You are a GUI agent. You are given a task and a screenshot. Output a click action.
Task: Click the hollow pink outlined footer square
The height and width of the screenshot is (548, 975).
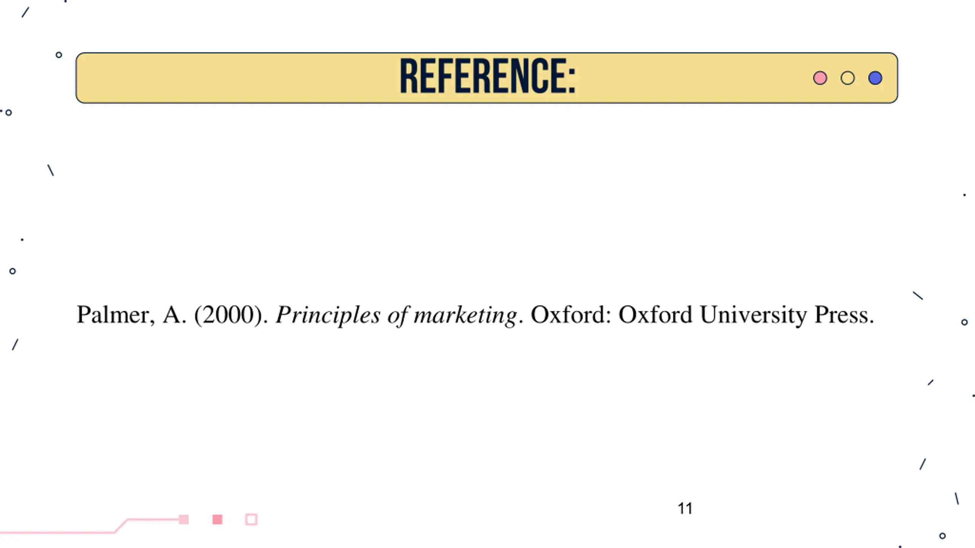coord(251,519)
